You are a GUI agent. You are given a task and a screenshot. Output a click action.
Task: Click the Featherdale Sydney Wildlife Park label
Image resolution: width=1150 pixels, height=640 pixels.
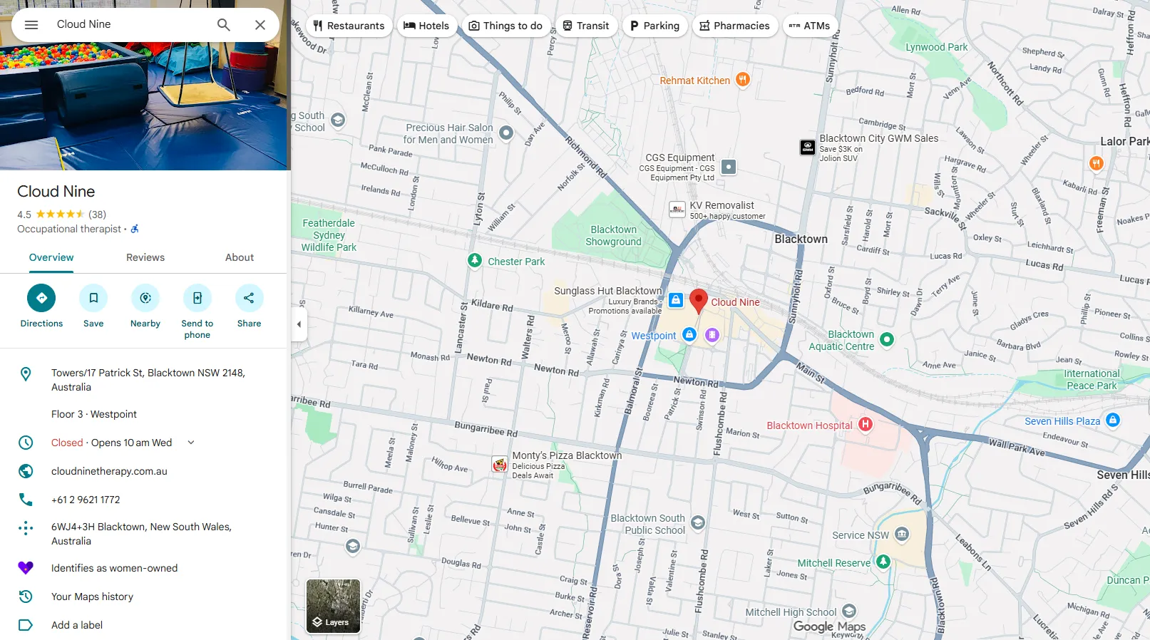tap(329, 235)
